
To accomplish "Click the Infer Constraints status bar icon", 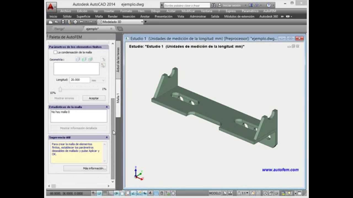I will point(94,193).
